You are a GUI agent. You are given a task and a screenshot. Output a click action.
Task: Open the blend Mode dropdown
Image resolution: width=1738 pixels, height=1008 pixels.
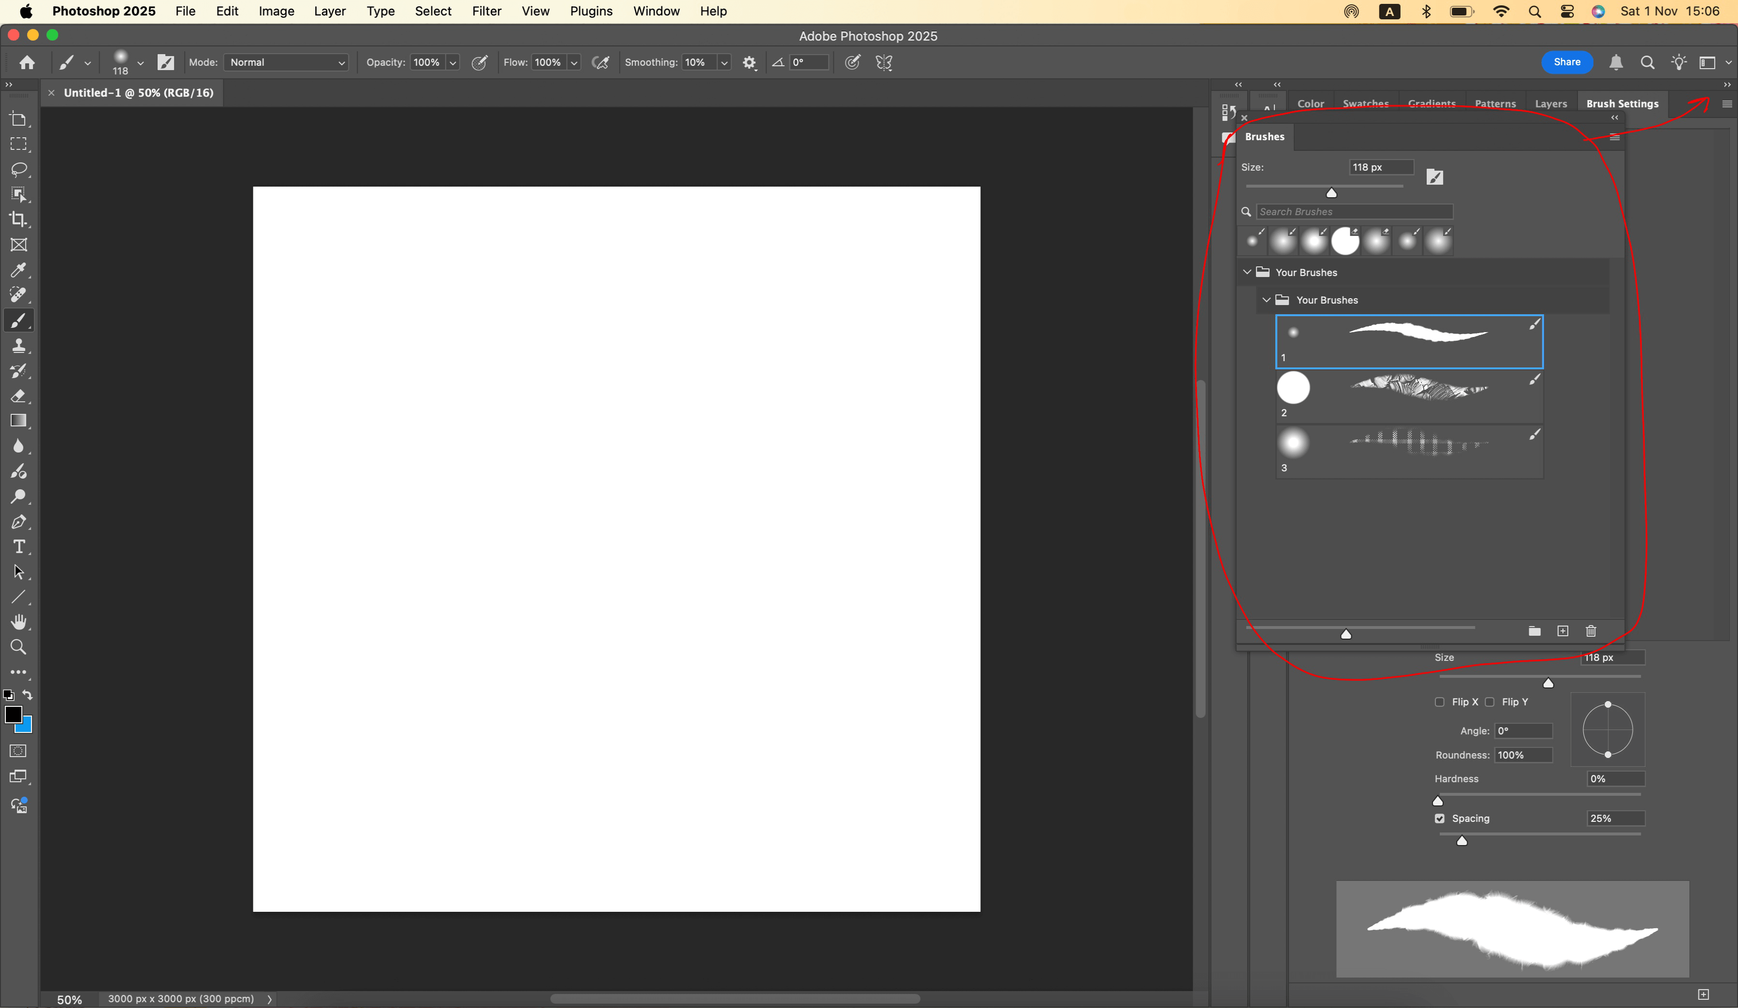click(286, 63)
